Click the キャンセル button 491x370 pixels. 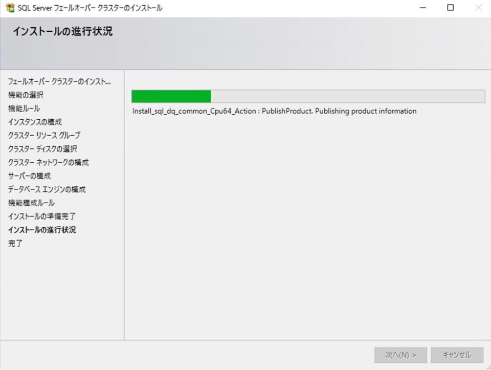point(457,355)
